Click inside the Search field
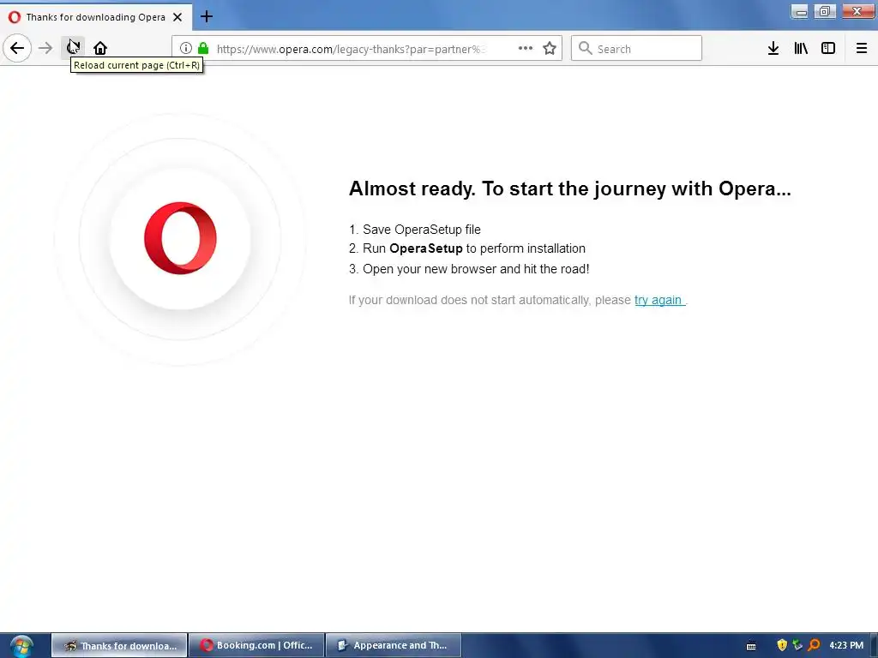Image resolution: width=878 pixels, height=658 pixels. pos(636,49)
